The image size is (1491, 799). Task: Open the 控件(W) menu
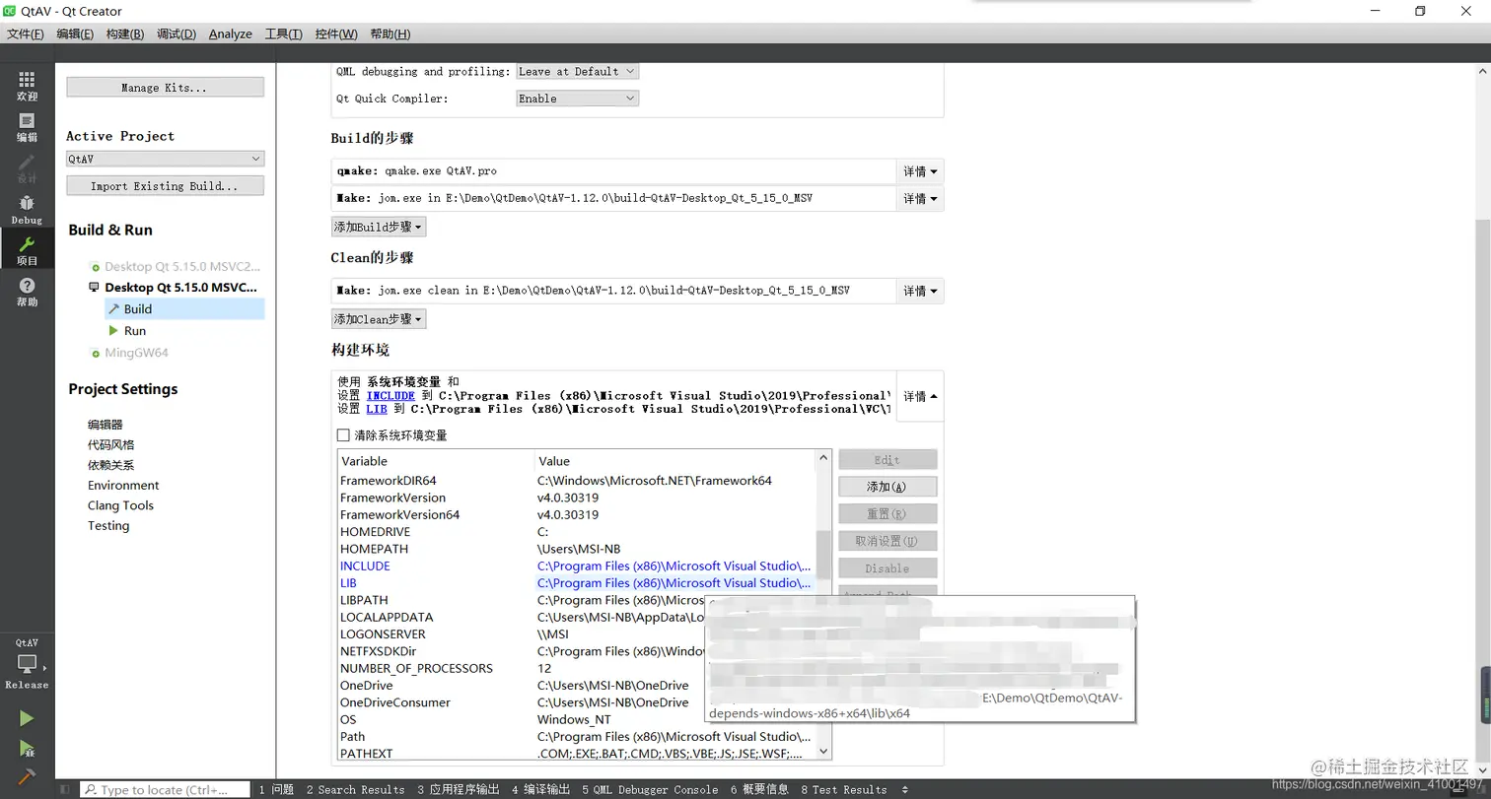(336, 33)
